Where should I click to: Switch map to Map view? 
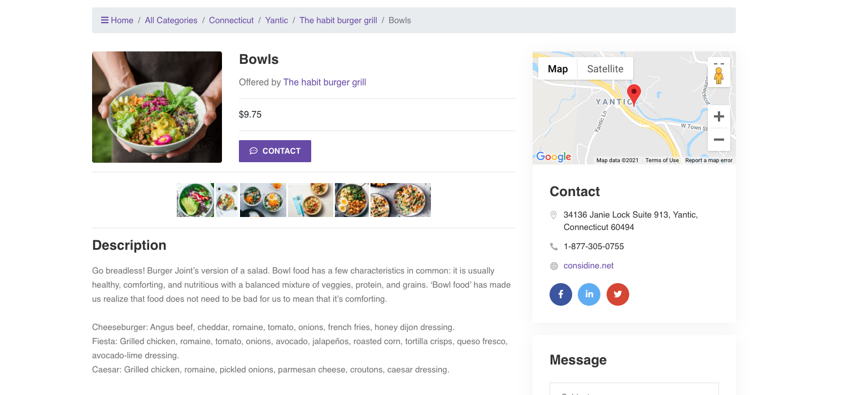[x=558, y=69]
